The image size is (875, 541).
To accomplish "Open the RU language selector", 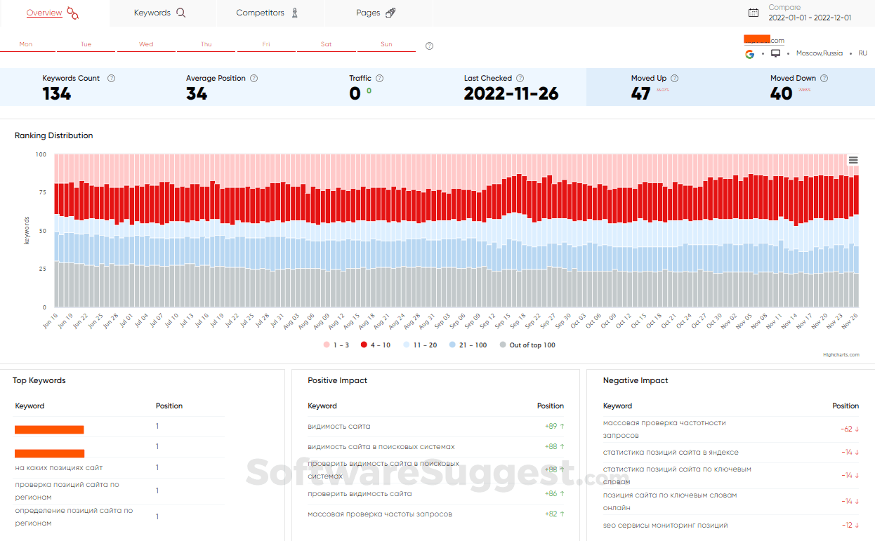I will 862,53.
